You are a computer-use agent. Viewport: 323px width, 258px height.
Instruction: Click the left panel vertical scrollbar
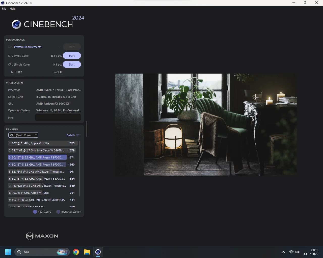87,129
